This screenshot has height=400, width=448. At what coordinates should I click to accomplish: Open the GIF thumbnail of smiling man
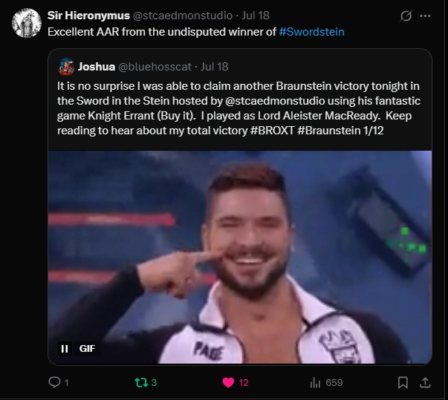click(x=240, y=257)
